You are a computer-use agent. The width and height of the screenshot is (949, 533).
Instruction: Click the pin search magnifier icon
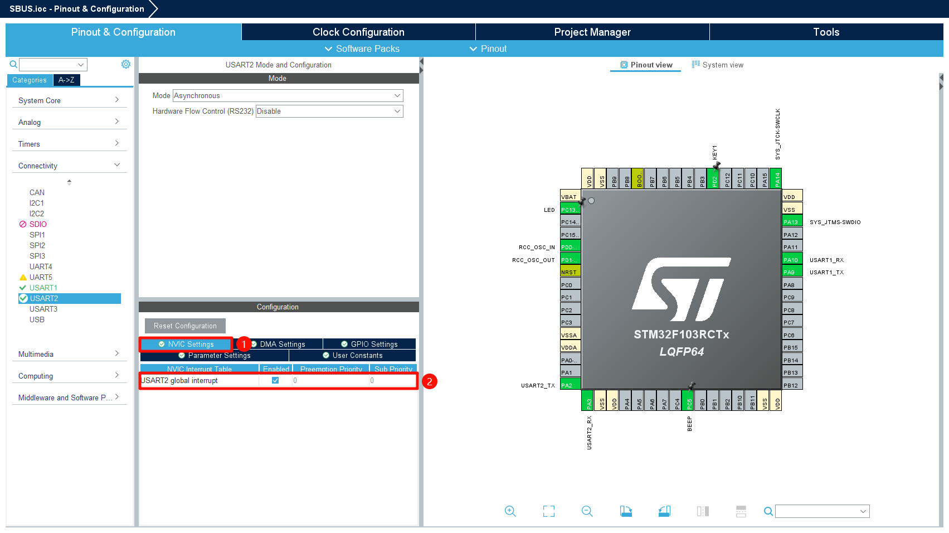pos(768,511)
